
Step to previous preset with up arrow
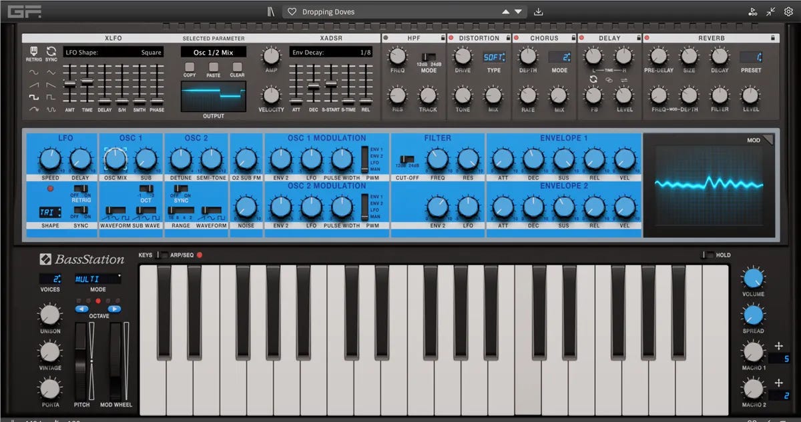505,12
